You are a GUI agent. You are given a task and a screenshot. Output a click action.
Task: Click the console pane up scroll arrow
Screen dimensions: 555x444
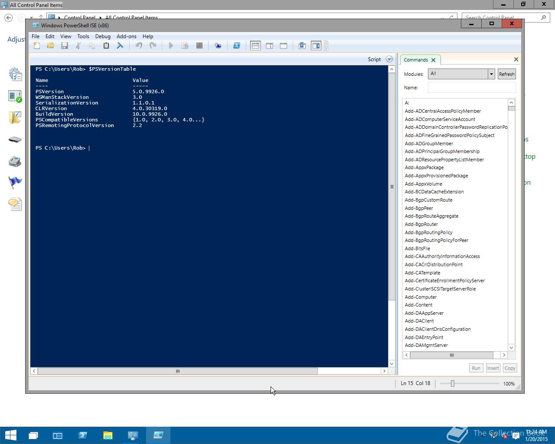pyautogui.click(x=392, y=69)
